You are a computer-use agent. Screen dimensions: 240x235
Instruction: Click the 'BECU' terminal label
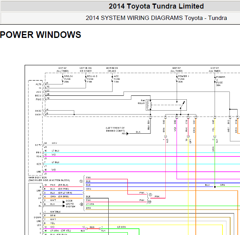tap(38, 96)
